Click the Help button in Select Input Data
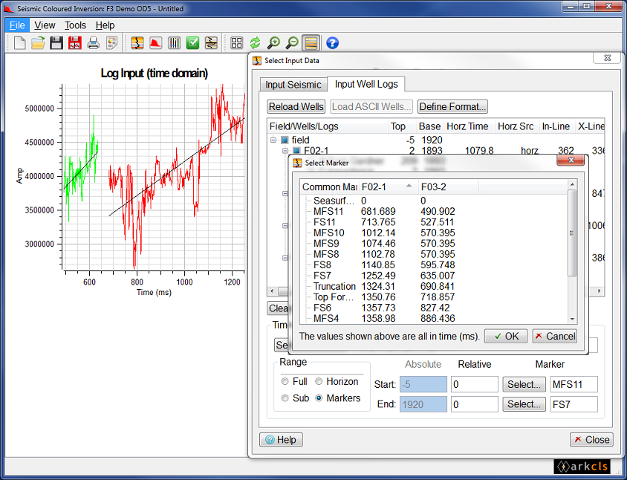627x480 pixels. 281,440
